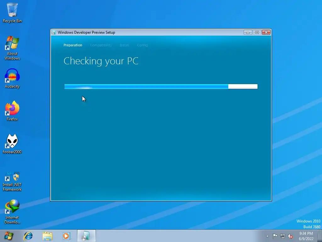
Task: Select the Compatibility step tab
Action: (x=101, y=45)
